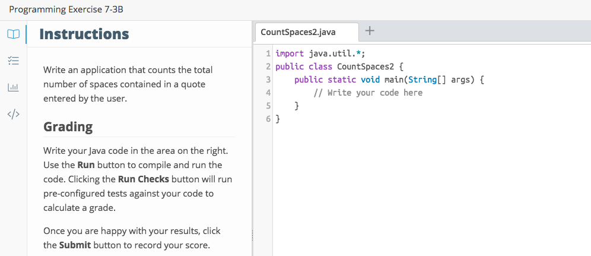Click the public static void main line
Image resolution: width=591 pixels, height=256 pixels.
pos(389,80)
